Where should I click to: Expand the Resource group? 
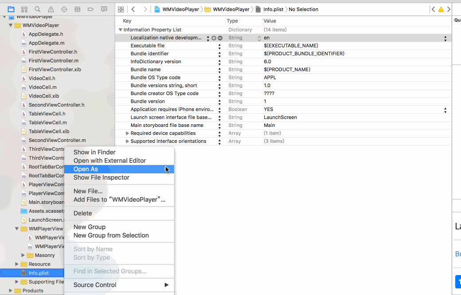[x=17, y=264]
